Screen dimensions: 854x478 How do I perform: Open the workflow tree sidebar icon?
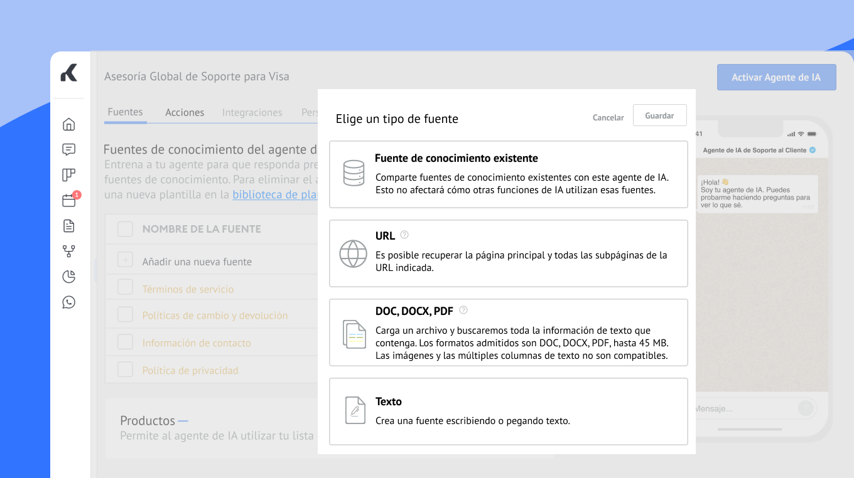click(x=69, y=252)
